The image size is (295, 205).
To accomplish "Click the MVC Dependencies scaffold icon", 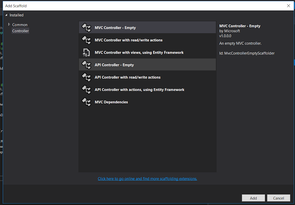I will (x=86, y=102).
